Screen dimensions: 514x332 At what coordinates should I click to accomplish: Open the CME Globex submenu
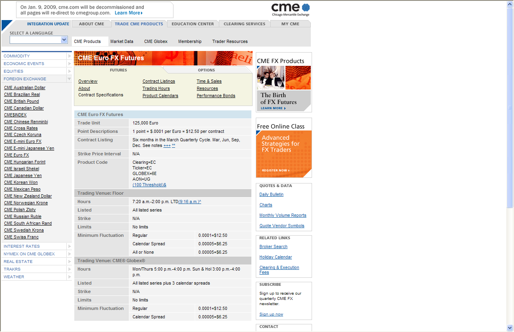click(156, 41)
